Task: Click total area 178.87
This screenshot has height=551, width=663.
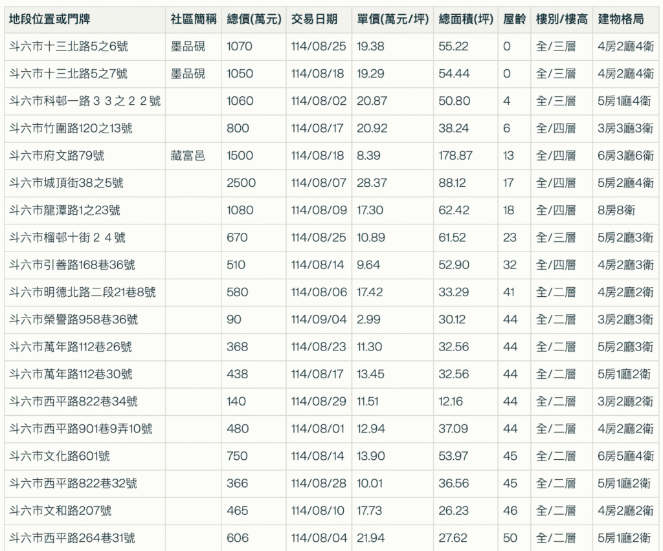Action: [455, 156]
